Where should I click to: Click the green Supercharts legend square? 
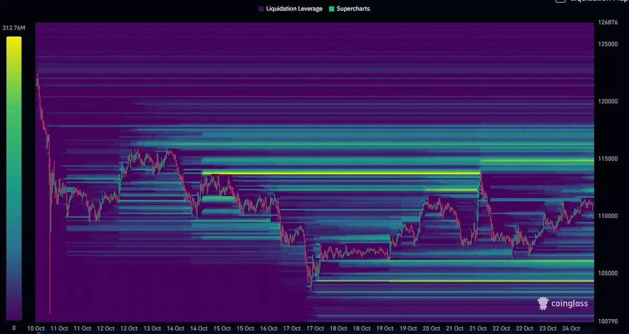[x=331, y=9]
